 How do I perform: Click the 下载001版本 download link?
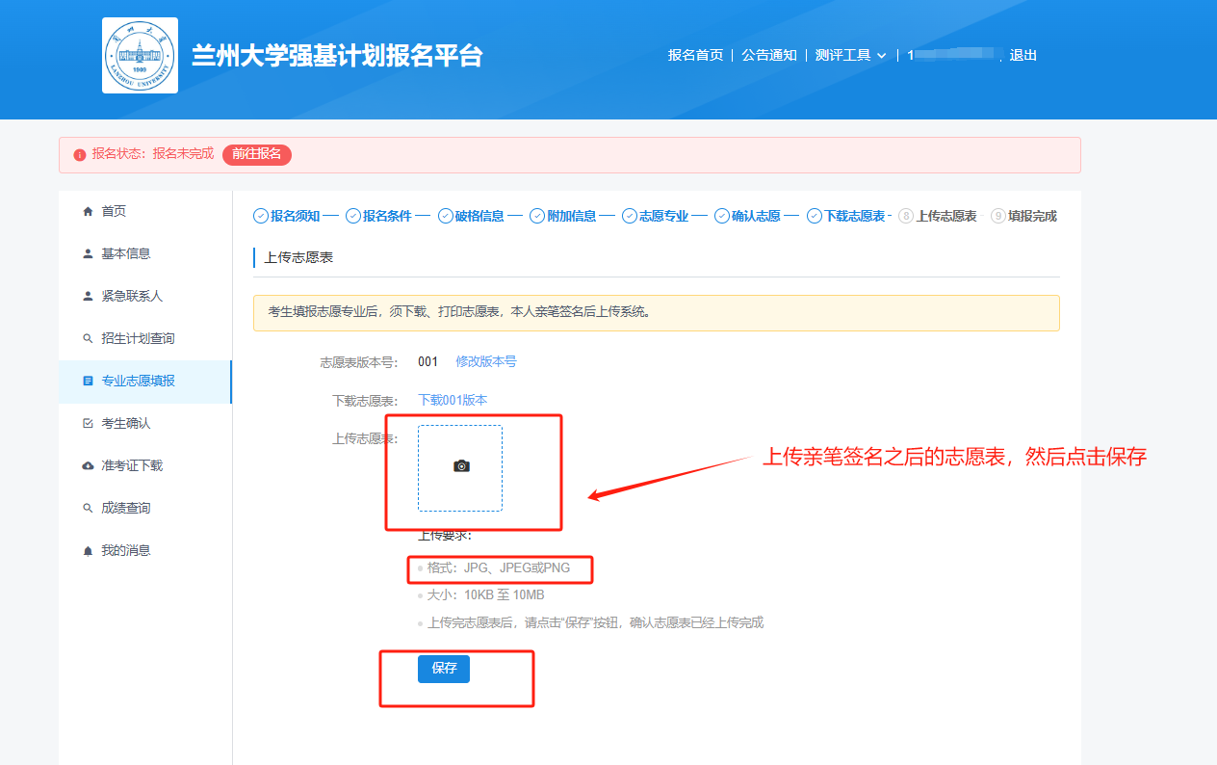453,401
